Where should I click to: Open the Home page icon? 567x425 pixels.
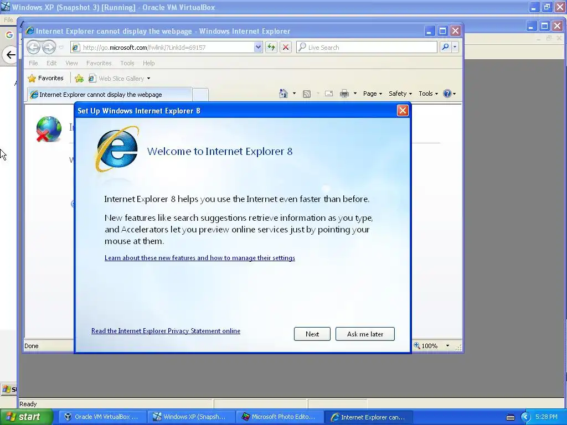tap(283, 94)
